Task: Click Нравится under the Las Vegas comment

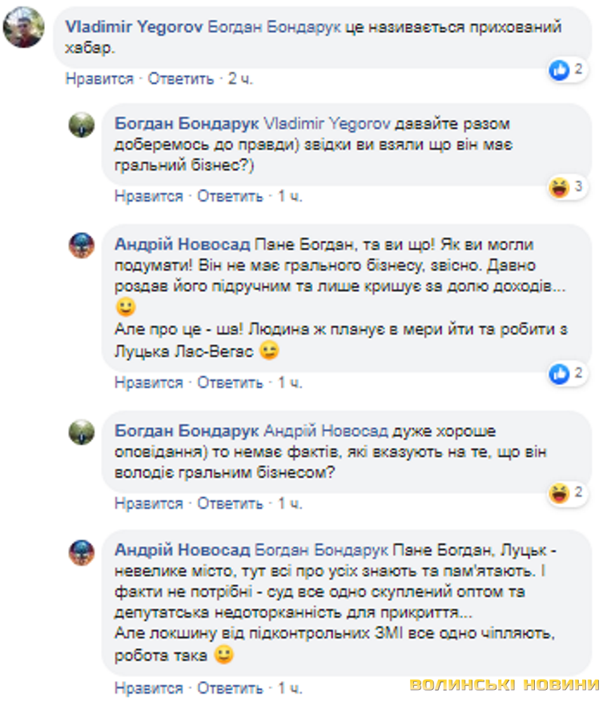Action: 148,383
